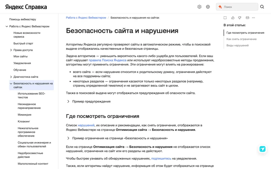Click the Где посмотреть ограничения heading
The height and width of the screenshot is (169, 271).
tap(103, 116)
